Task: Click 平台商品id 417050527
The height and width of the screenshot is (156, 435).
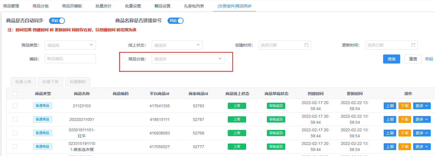Action: (160, 147)
